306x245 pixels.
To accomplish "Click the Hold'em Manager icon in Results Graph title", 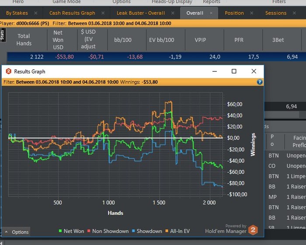I will click(x=9, y=71).
